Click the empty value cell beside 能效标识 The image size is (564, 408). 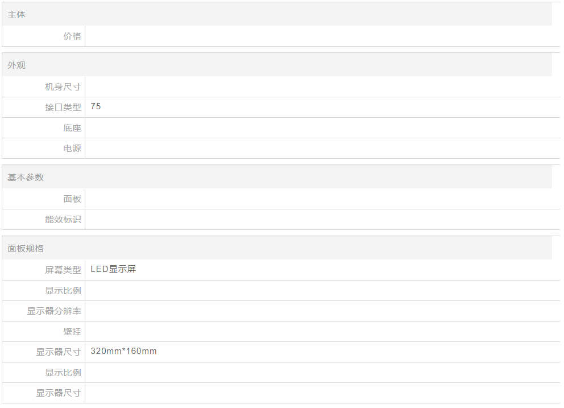pyautogui.click(x=318, y=220)
